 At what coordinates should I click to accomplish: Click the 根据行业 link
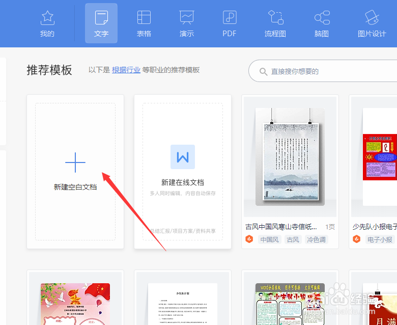click(126, 70)
